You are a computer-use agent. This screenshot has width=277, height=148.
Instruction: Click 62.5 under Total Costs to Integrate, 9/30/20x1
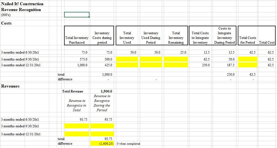tap(207, 59)
